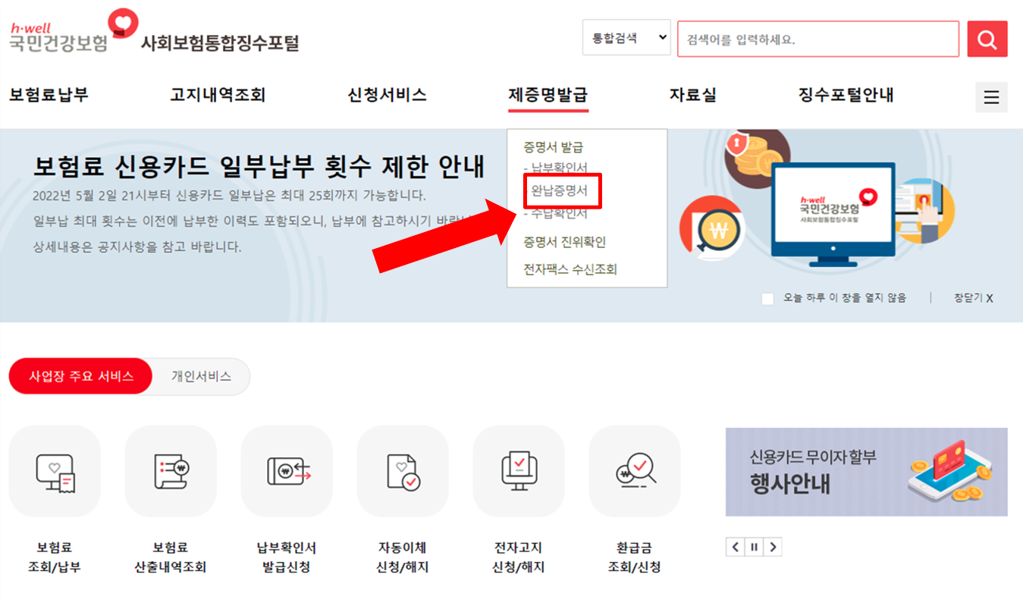Pause the banner carousel rotation
Viewport: 1023px width, 603px height.
(754, 546)
